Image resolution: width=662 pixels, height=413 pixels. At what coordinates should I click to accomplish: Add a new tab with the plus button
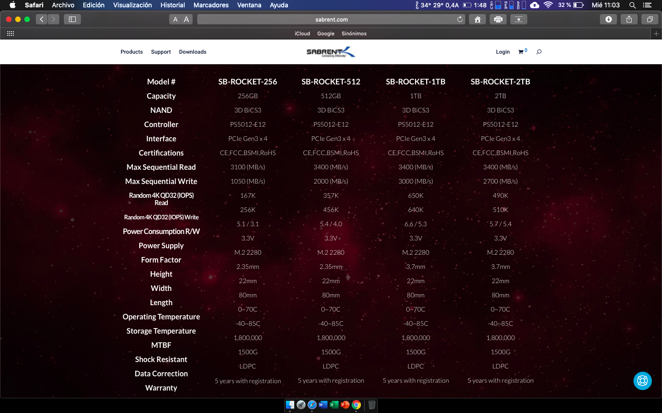tap(656, 33)
